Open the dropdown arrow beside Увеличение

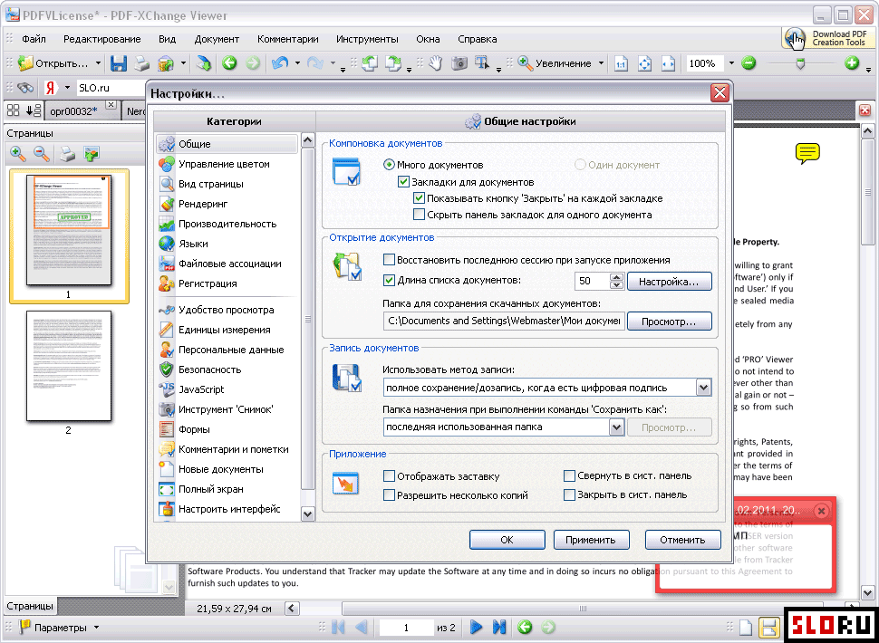click(601, 63)
